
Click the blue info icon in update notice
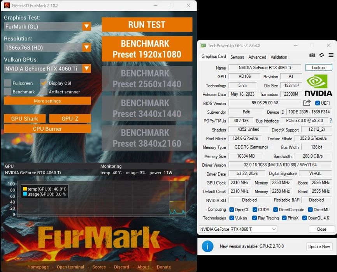(x=207, y=246)
